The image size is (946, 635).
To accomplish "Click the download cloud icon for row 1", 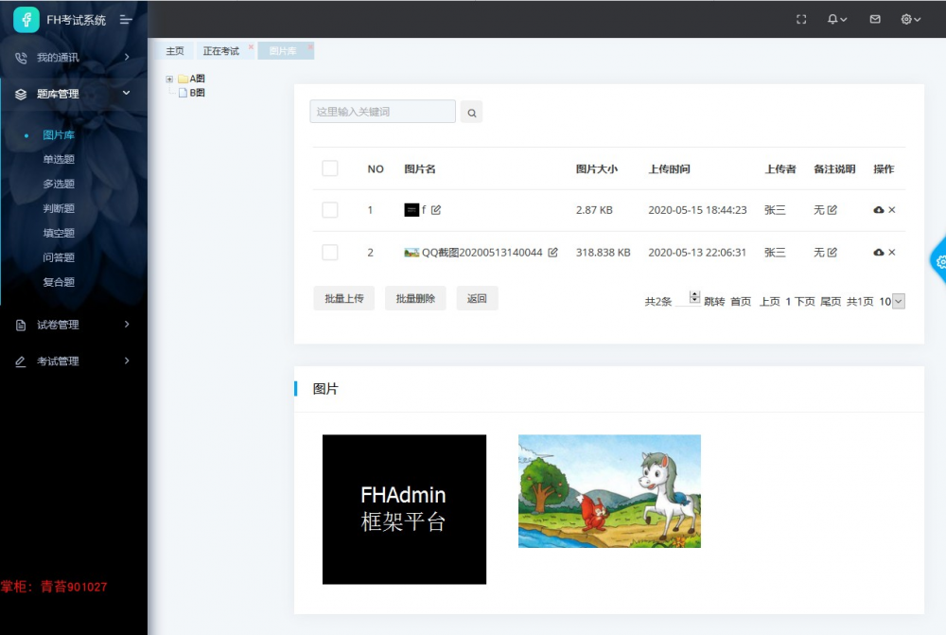I will (878, 210).
